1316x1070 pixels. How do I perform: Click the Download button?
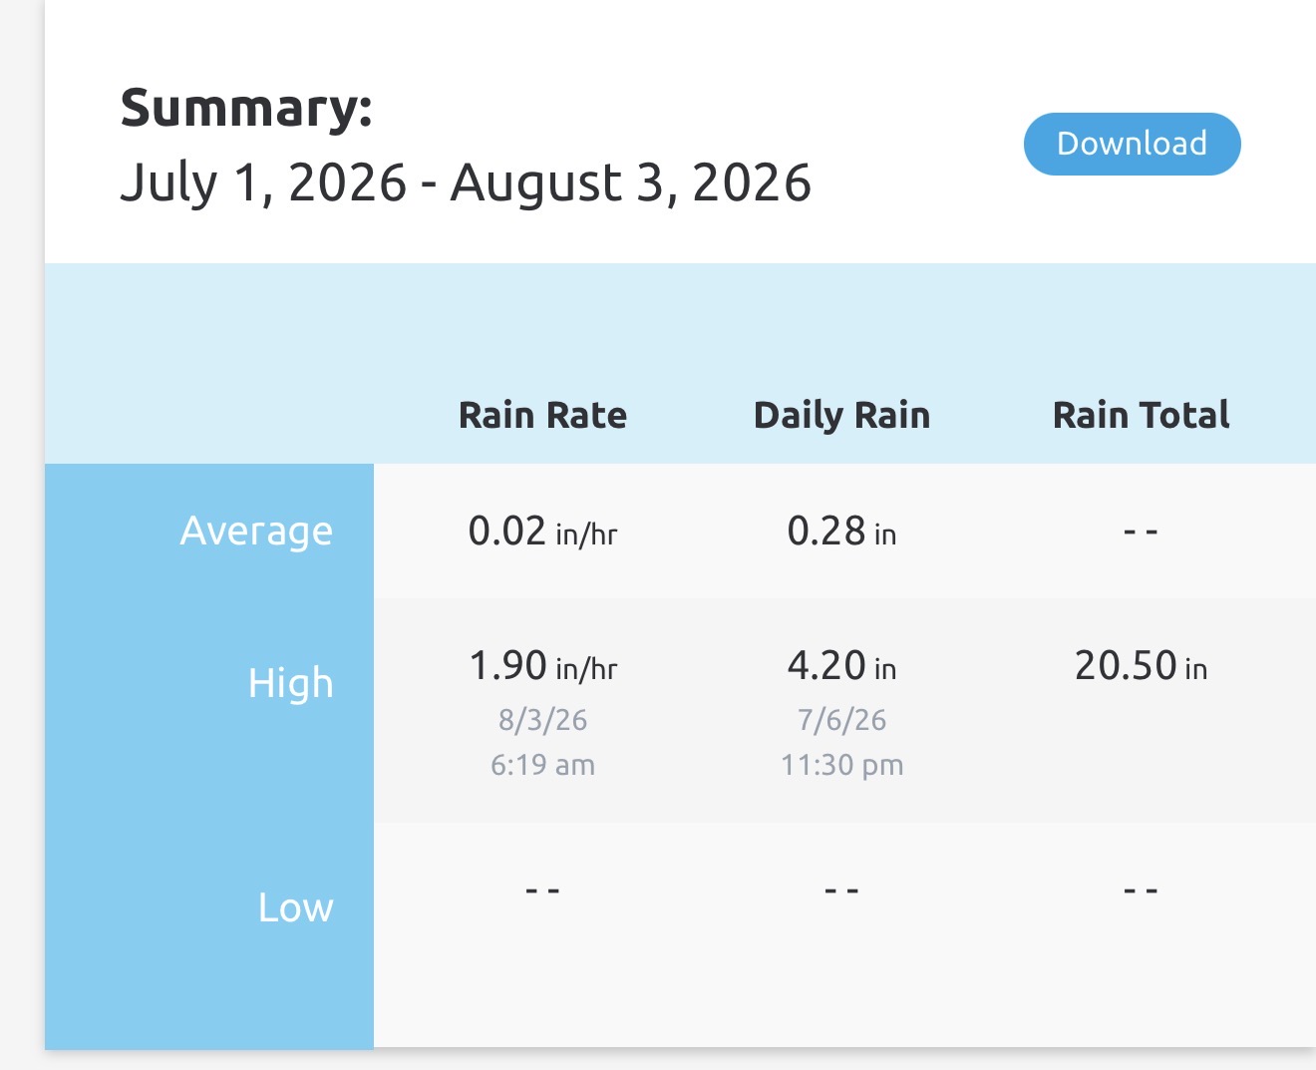point(1132,144)
